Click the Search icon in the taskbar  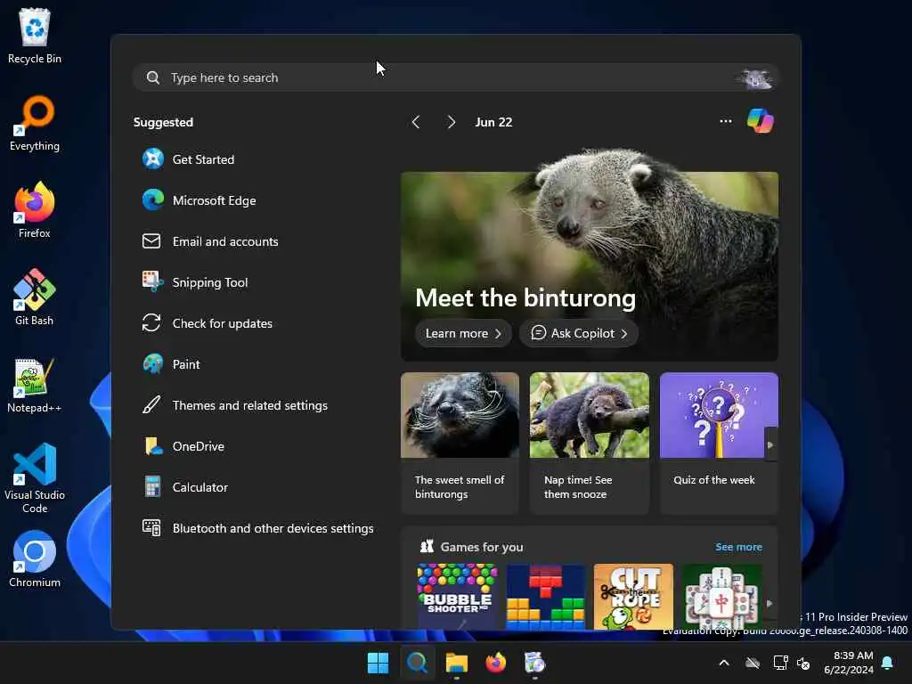[417, 663]
